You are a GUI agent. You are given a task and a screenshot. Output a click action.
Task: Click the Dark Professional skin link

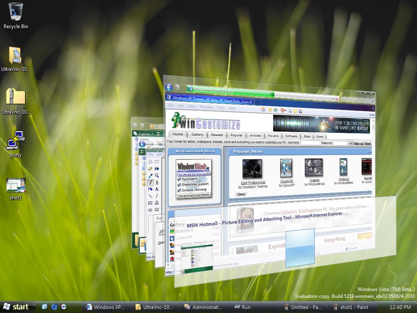pyautogui.click(x=253, y=183)
